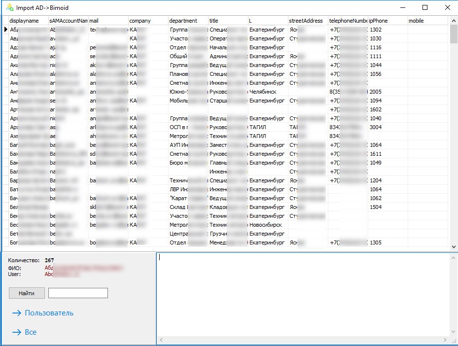Click the arrow icon beside Все
This screenshot has width=458, height=346.
click(x=17, y=332)
